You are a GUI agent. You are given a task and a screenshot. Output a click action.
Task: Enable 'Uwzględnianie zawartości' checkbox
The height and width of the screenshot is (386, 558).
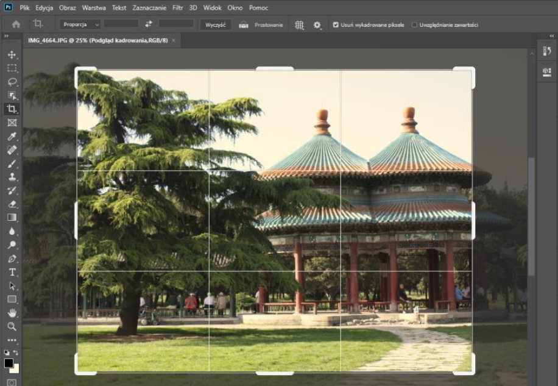pyautogui.click(x=415, y=25)
